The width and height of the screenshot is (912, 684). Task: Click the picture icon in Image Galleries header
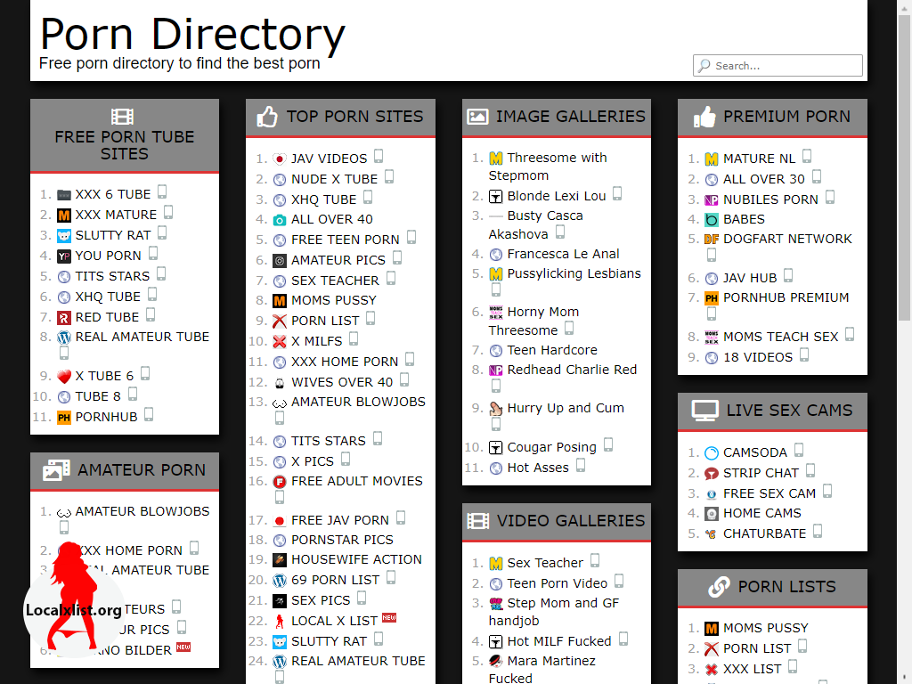pyautogui.click(x=478, y=117)
